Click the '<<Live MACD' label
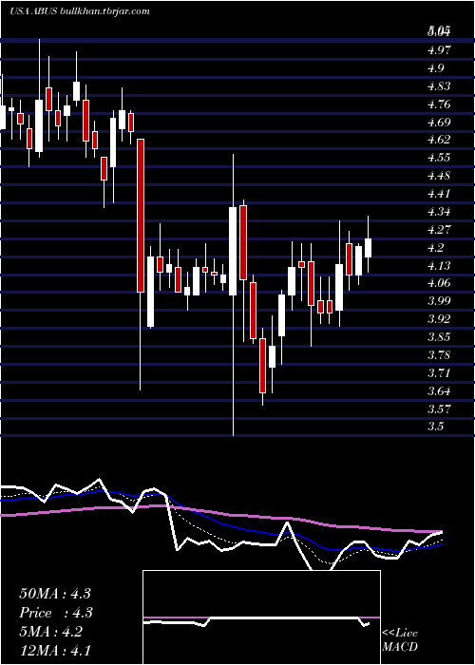 point(400,640)
